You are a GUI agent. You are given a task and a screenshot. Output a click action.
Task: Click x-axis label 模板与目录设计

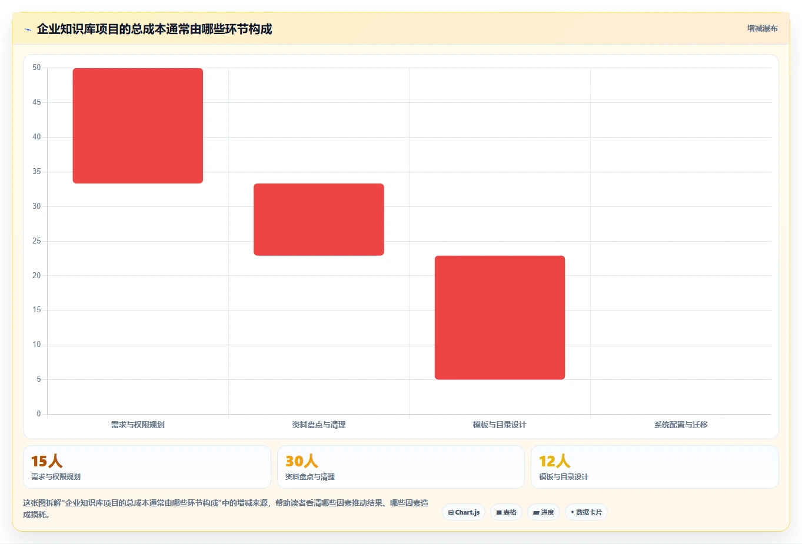pos(500,425)
